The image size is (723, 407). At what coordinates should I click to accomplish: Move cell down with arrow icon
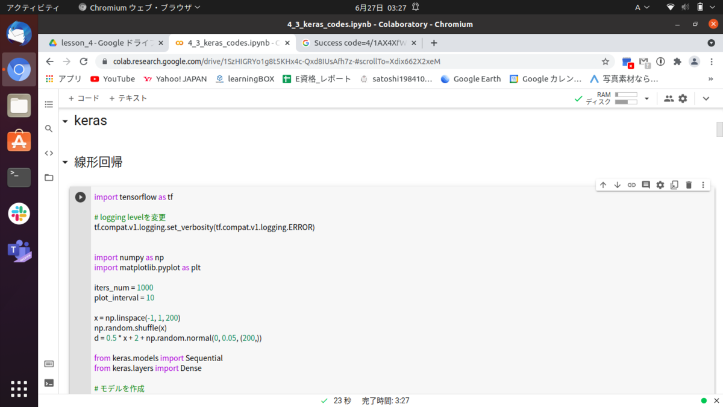pyautogui.click(x=618, y=185)
